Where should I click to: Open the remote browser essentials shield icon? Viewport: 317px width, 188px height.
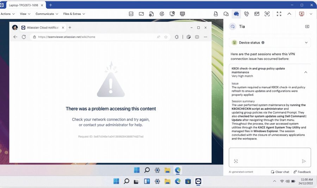coord(189,37)
